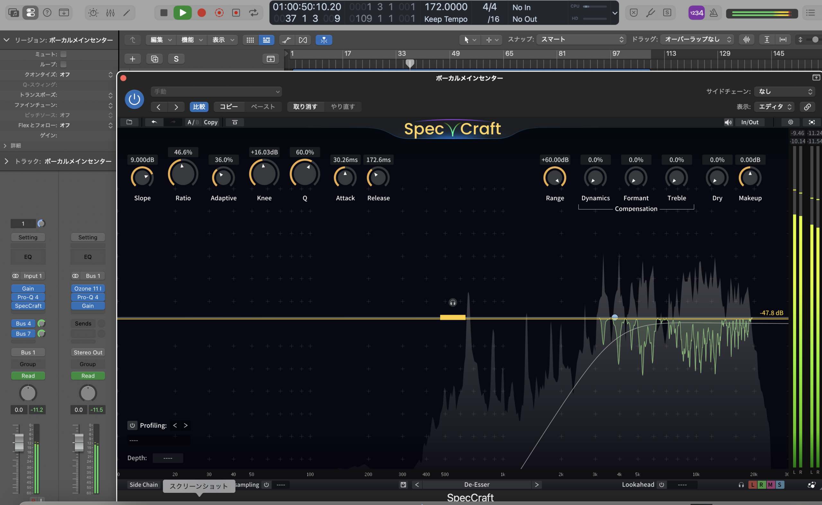Open the SpecCraft plug-in slot on channel strip
The image size is (822, 505).
pyautogui.click(x=28, y=306)
